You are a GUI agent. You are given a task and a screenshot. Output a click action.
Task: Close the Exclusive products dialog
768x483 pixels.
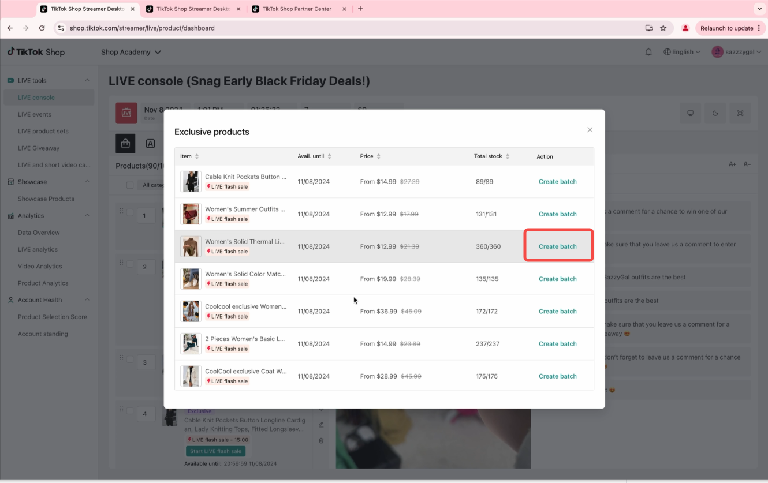point(590,130)
